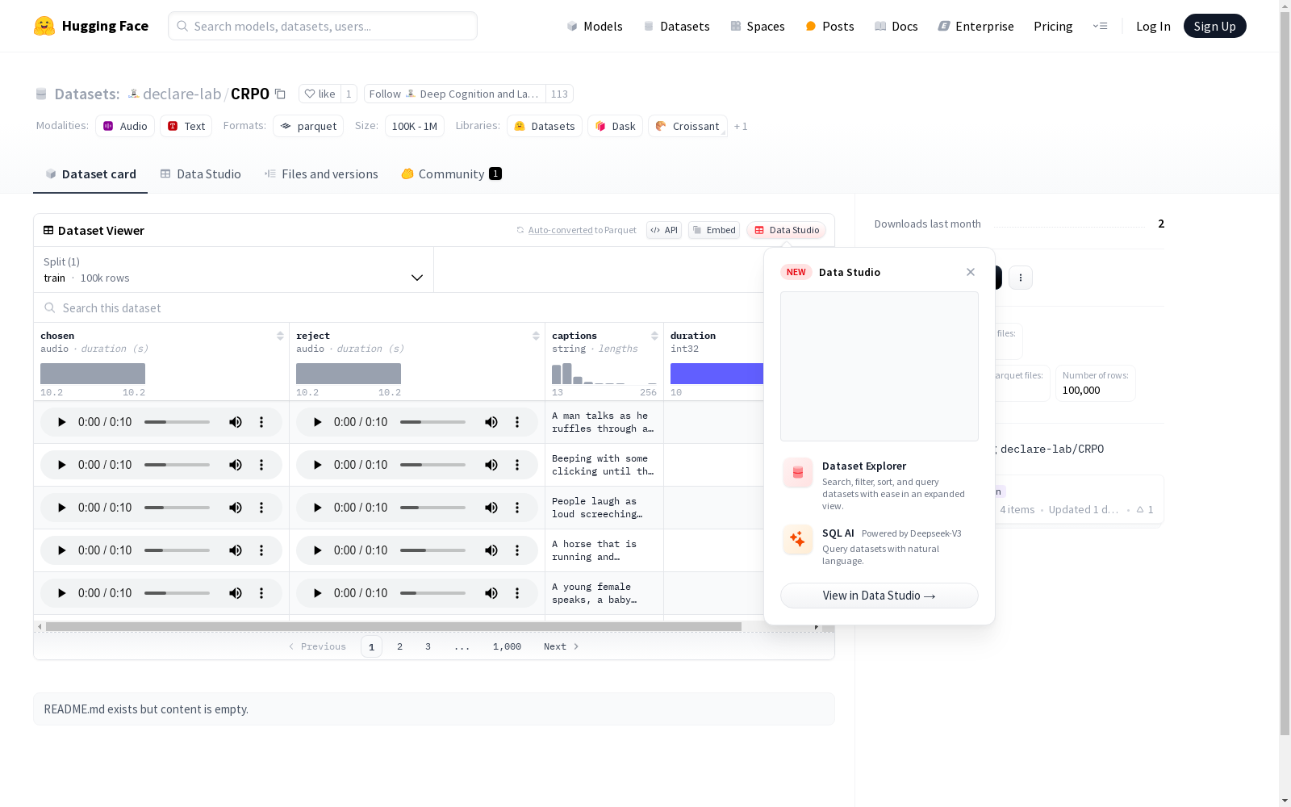
Task: Seek chosen audio in 'A young female' row
Action: [x=177, y=593]
